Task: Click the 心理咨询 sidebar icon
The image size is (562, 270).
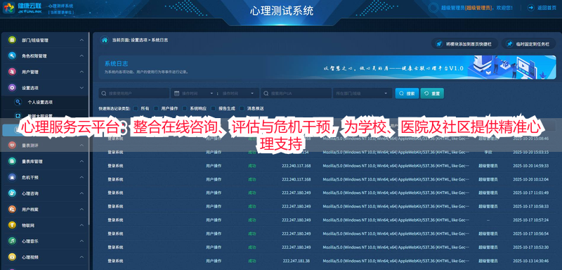Action: coord(12,193)
